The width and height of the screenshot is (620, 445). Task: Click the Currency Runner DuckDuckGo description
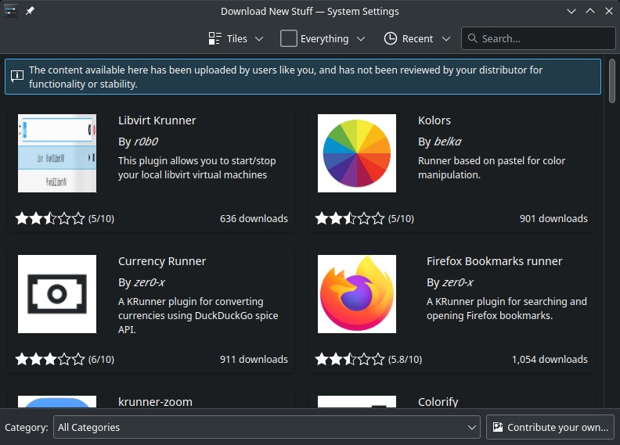[198, 315]
